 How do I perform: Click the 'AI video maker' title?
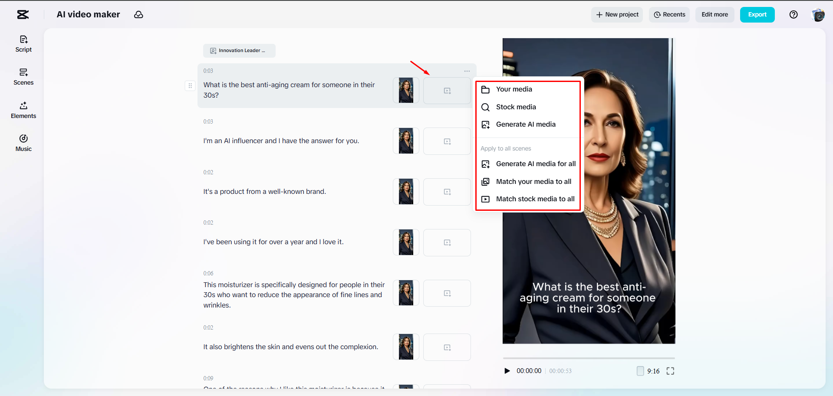(88, 15)
